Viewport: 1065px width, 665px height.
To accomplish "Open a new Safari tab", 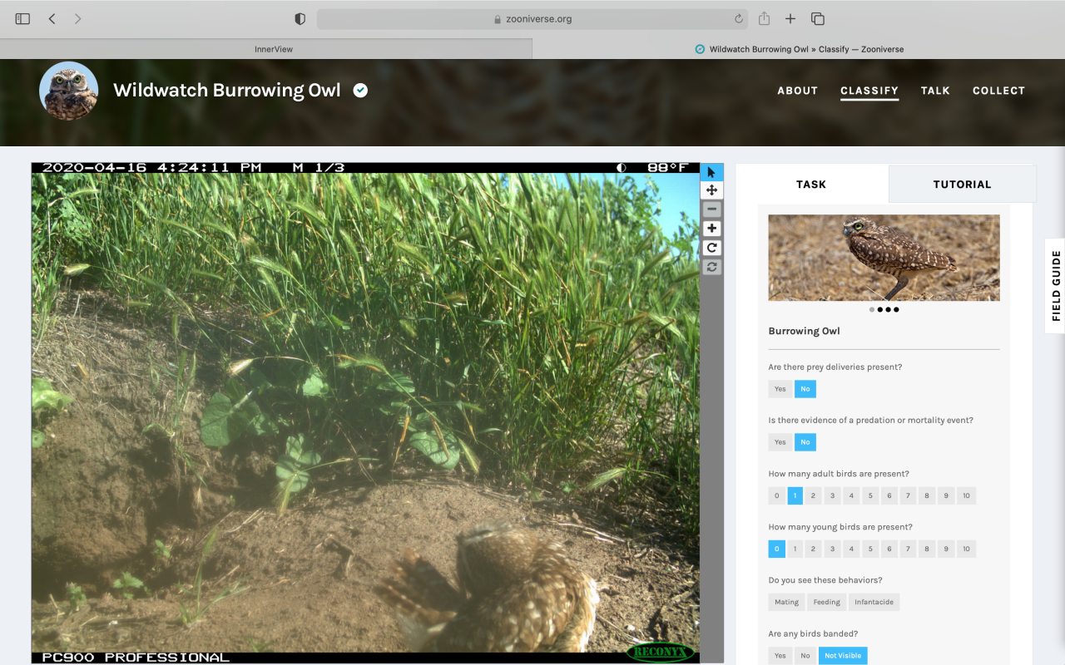I will (x=790, y=18).
